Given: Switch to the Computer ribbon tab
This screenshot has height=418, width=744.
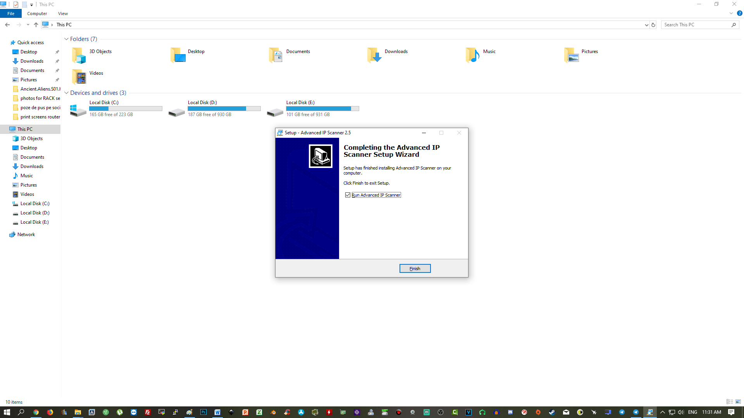Looking at the screenshot, I should (x=37, y=14).
